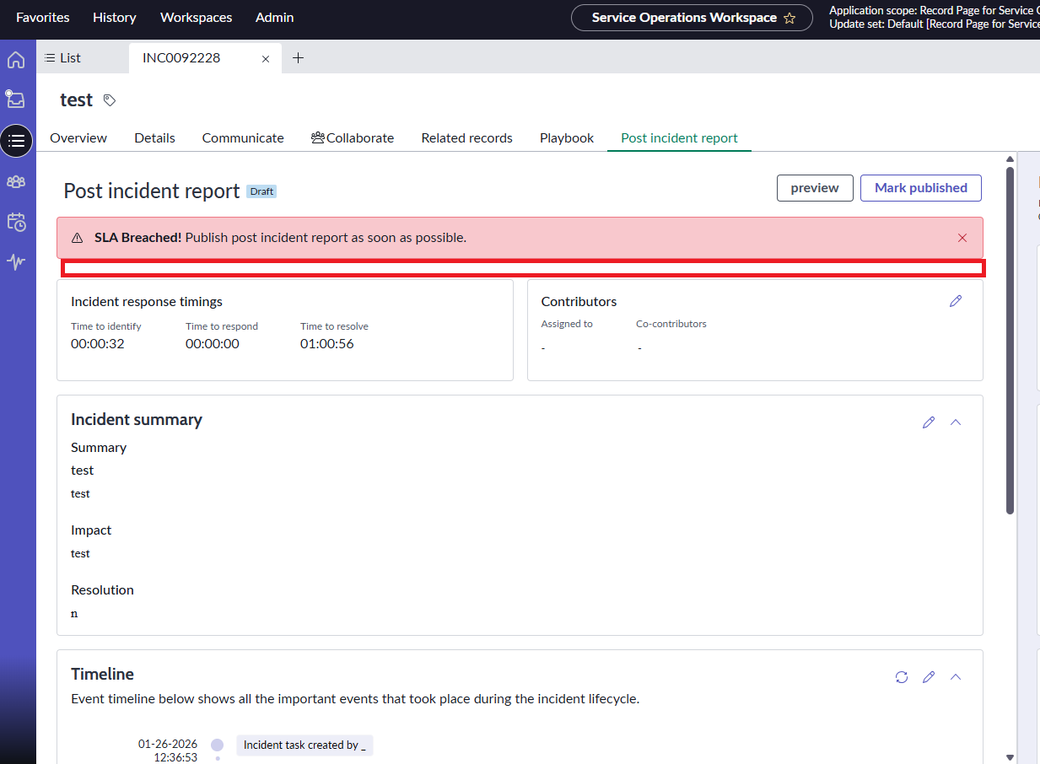This screenshot has height=764, width=1040.
Task: Click the Home icon in left sidebar
Action: [16, 60]
